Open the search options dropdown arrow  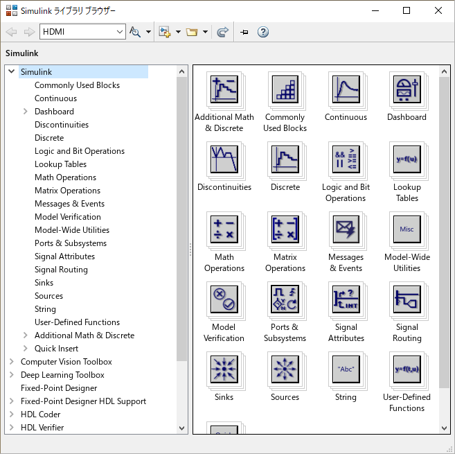(x=148, y=32)
